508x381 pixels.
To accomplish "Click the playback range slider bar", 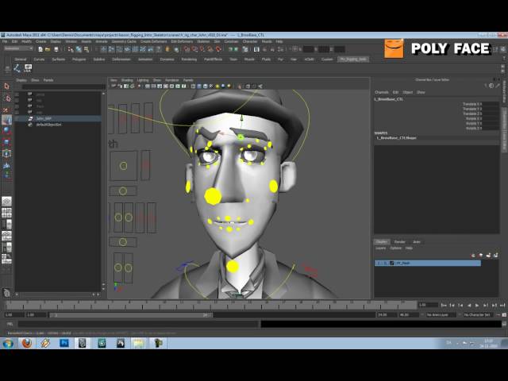I will pos(130,315).
